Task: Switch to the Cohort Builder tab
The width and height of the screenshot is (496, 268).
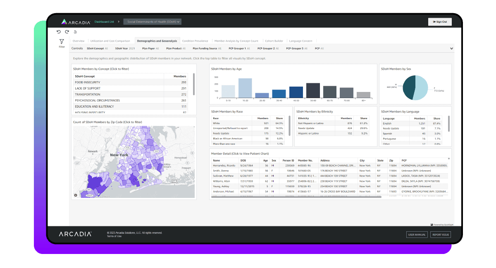Action: tap(274, 41)
